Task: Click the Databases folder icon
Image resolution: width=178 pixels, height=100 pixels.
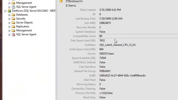Action: (x=13, y=15)
